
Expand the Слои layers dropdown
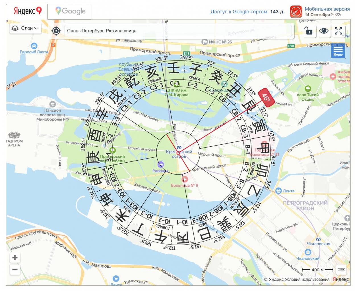tap(25, 28)
